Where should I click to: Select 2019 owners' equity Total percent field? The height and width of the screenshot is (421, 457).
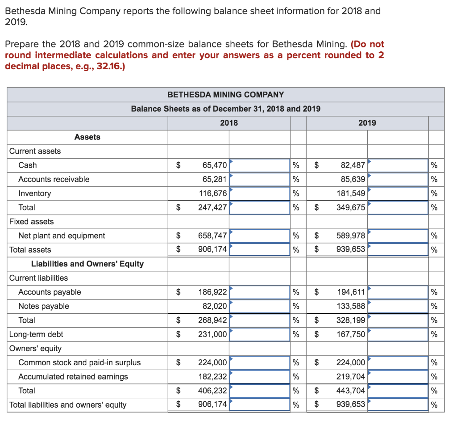coord(398,391)
